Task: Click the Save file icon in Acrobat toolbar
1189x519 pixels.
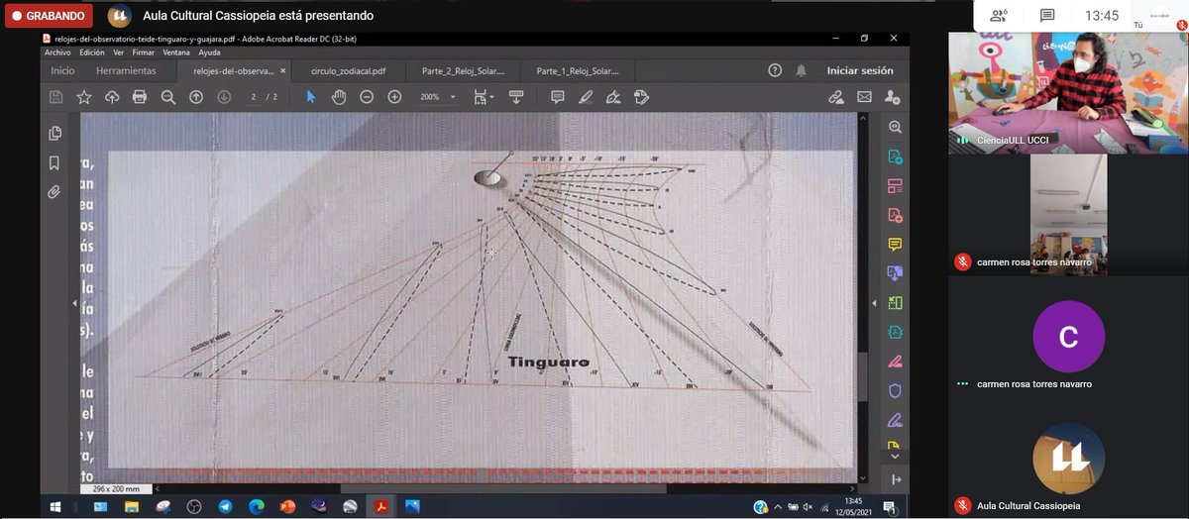Action: click(56, 97)
